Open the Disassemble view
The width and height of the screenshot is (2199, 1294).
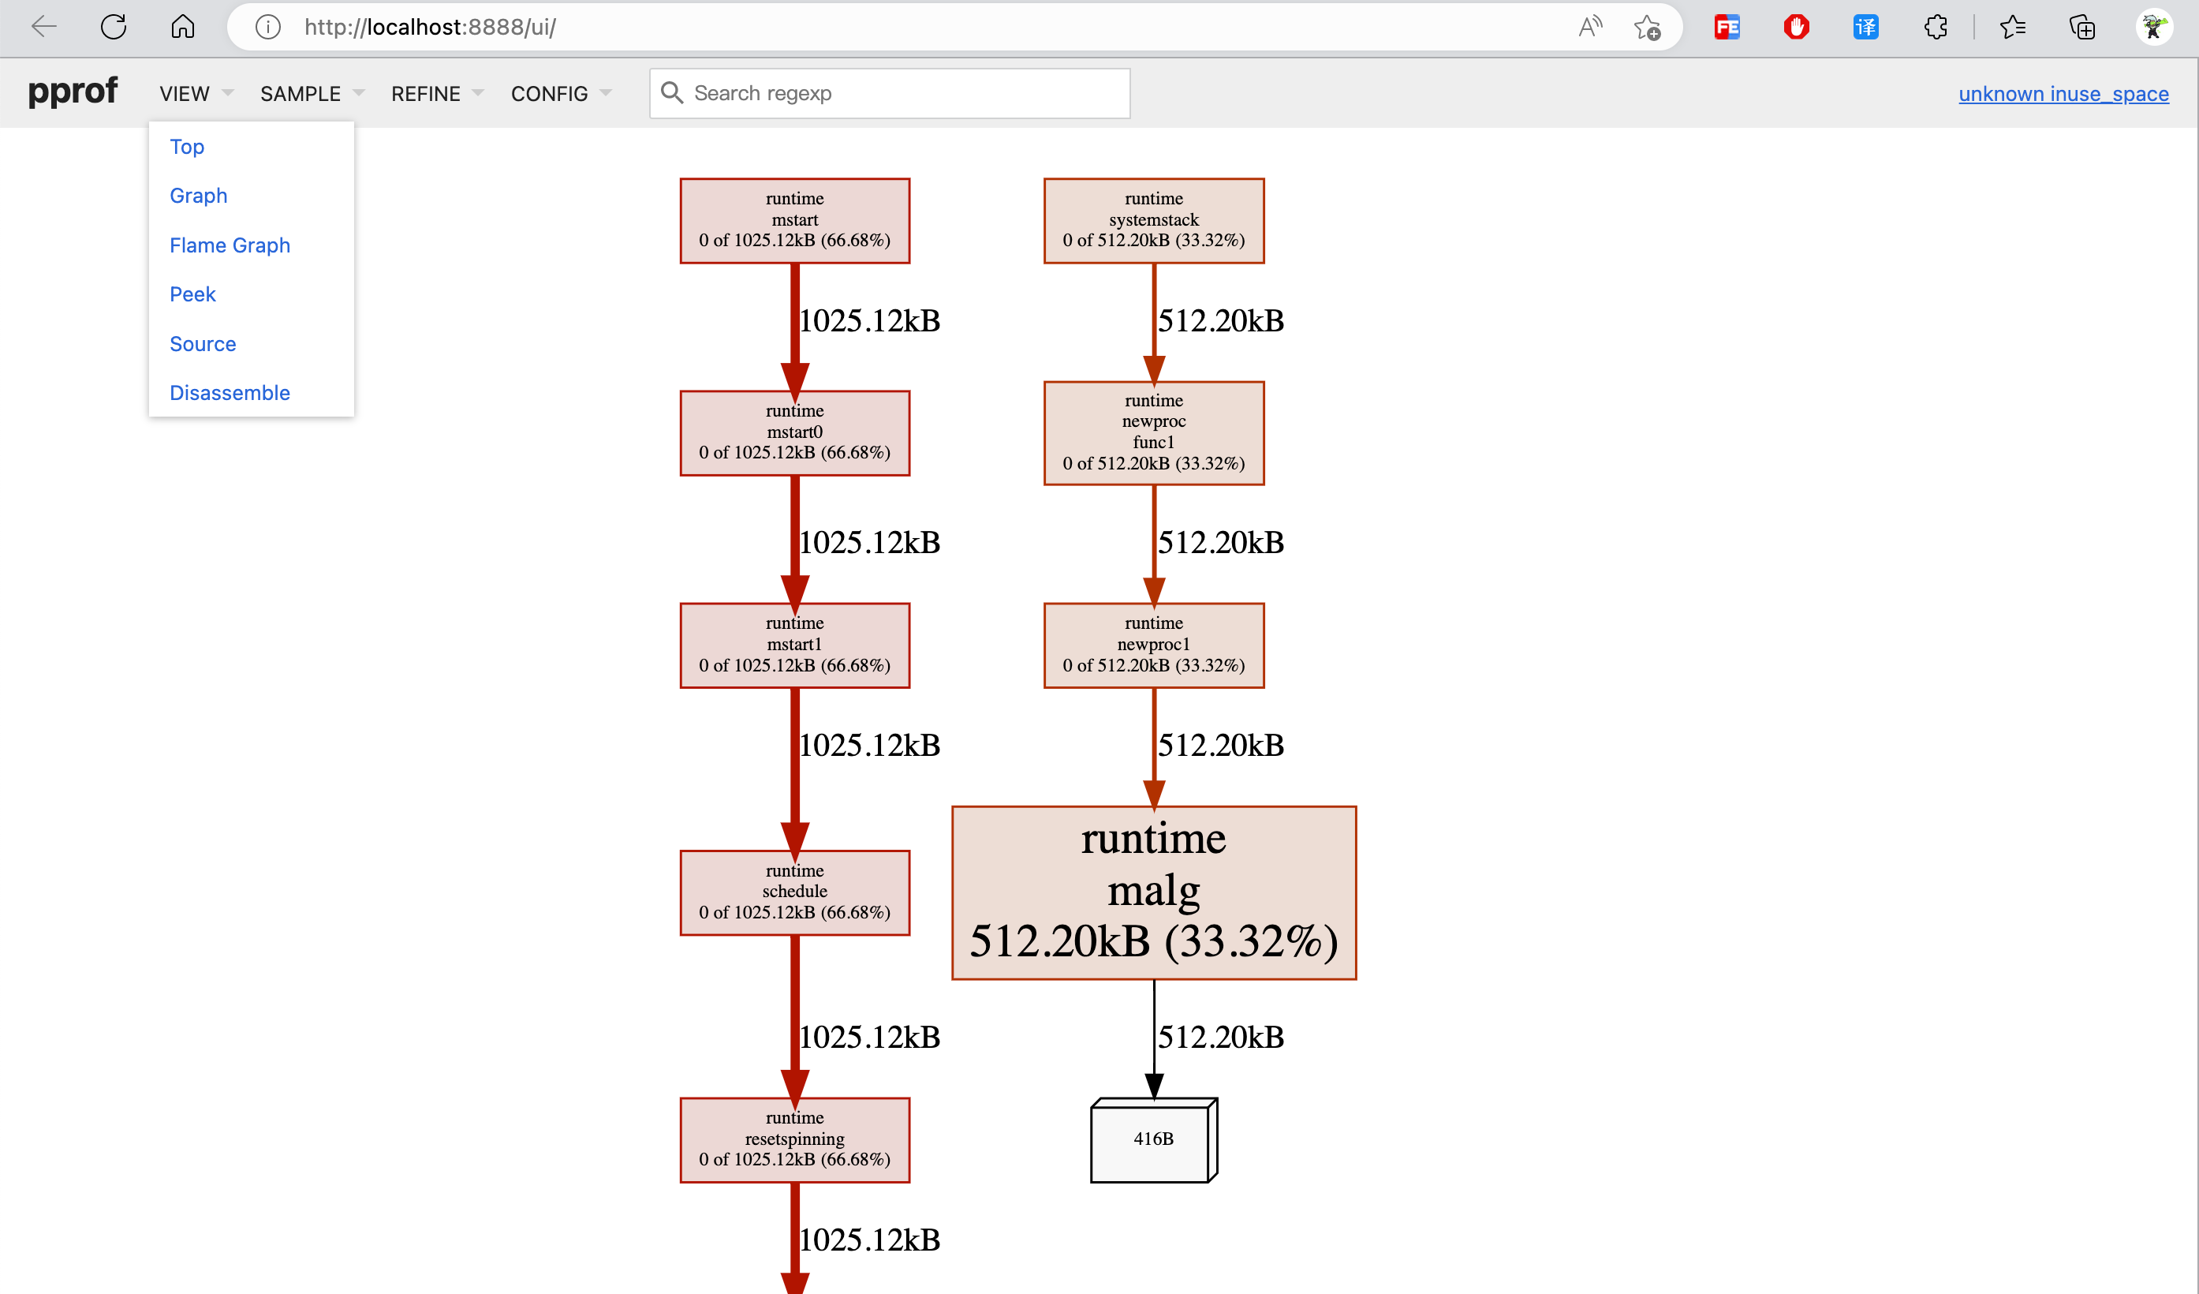[230, 391]
